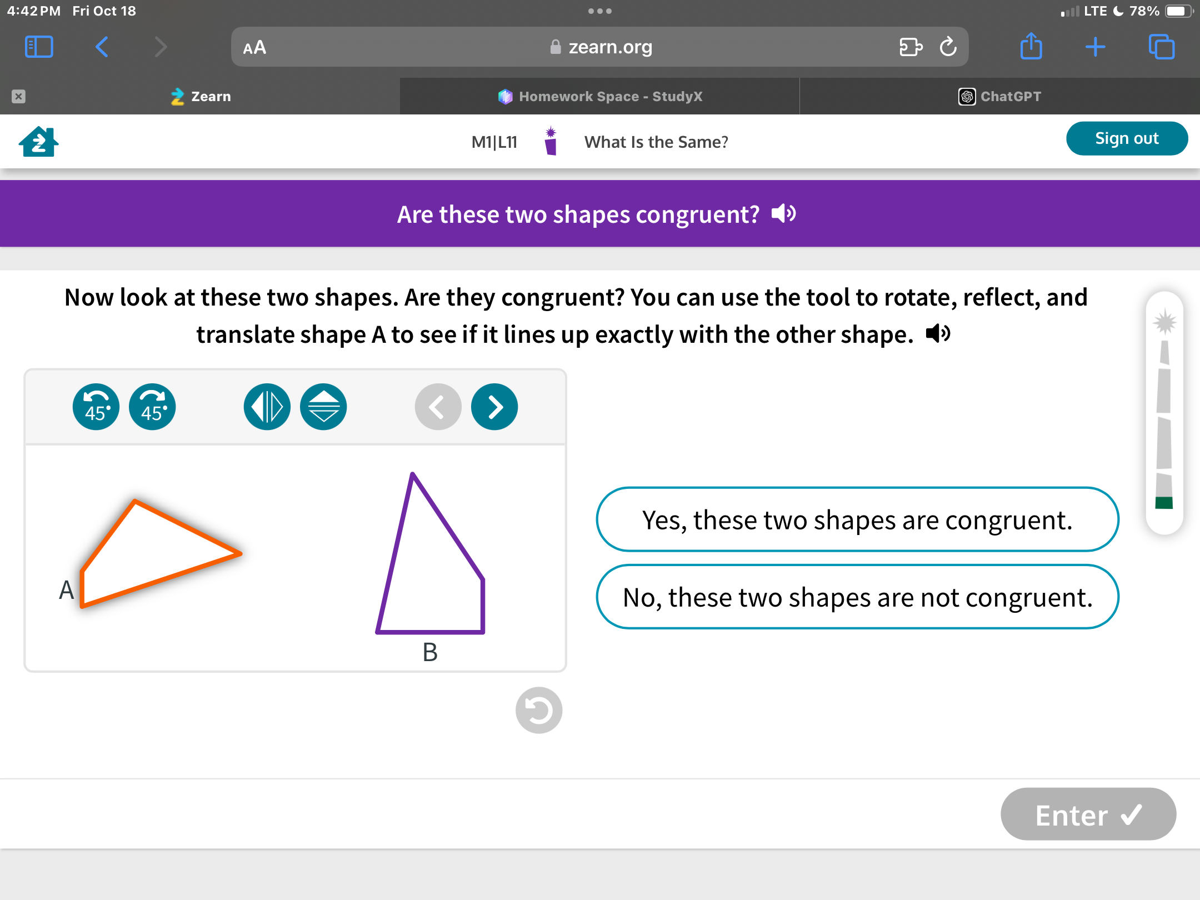The height and width of the screenshot is (900, 1200).
Task: Open Safari extensions icon in address bar
Action: (911, 47)
